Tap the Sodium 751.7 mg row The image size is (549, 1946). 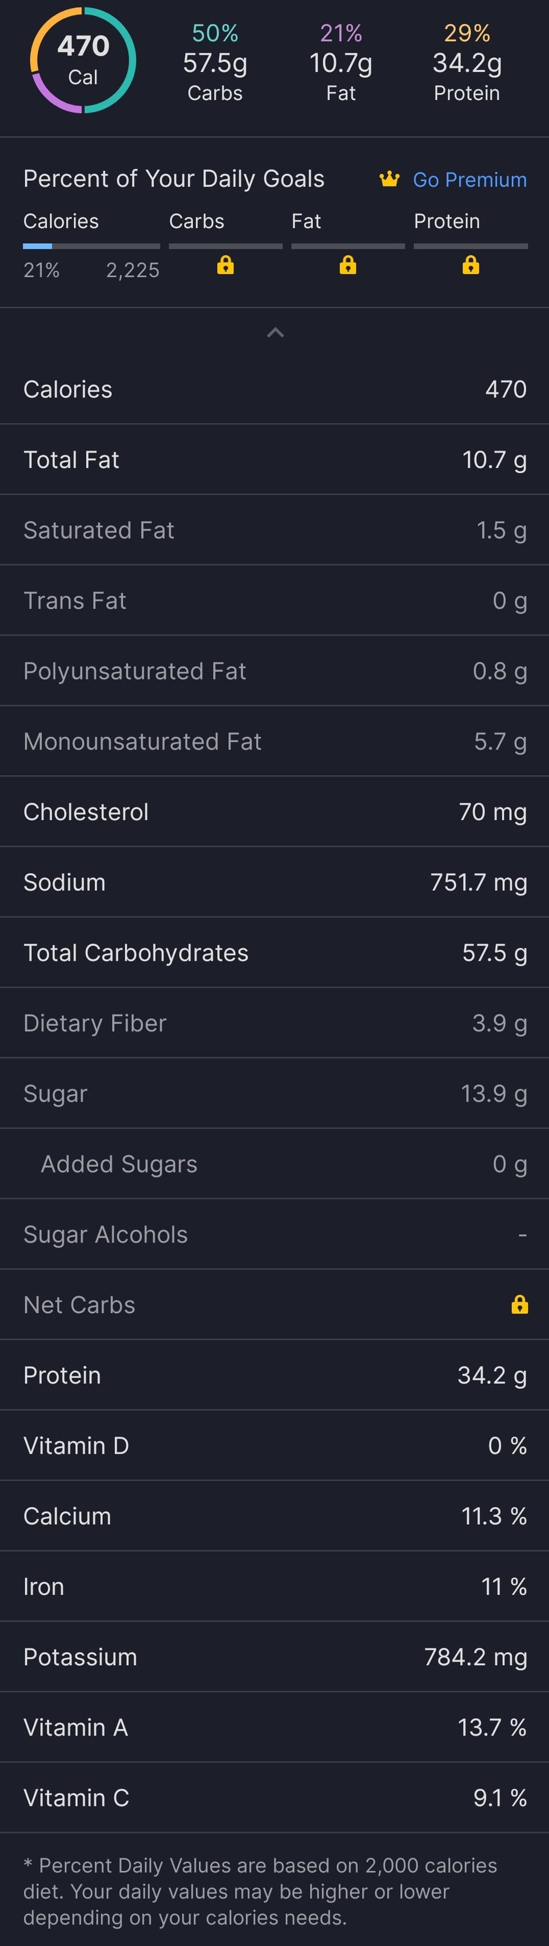click(274, 882)
